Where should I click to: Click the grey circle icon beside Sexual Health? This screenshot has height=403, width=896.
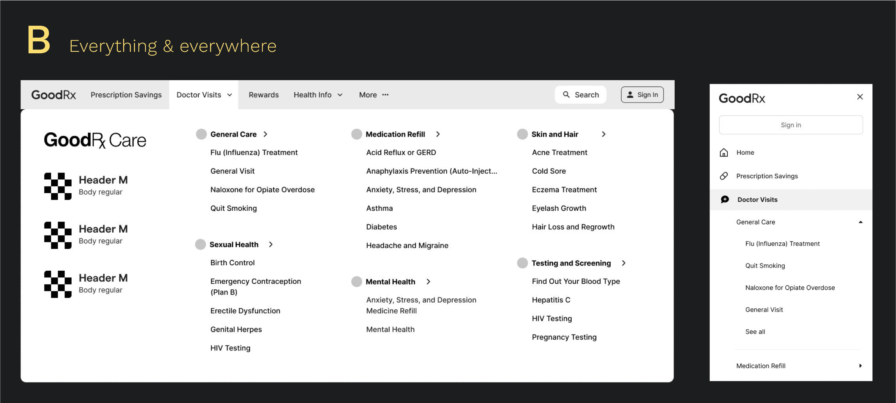200,245
